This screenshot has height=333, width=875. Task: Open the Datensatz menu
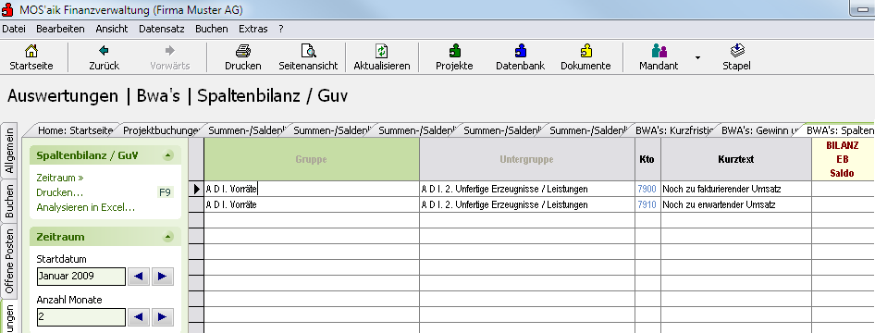[161, 29]
